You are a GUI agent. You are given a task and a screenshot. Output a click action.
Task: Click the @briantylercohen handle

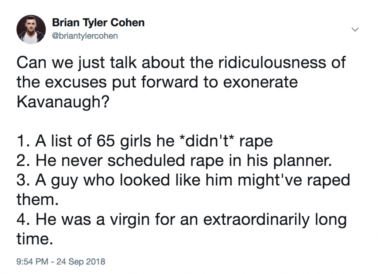[x=85, y=35]
